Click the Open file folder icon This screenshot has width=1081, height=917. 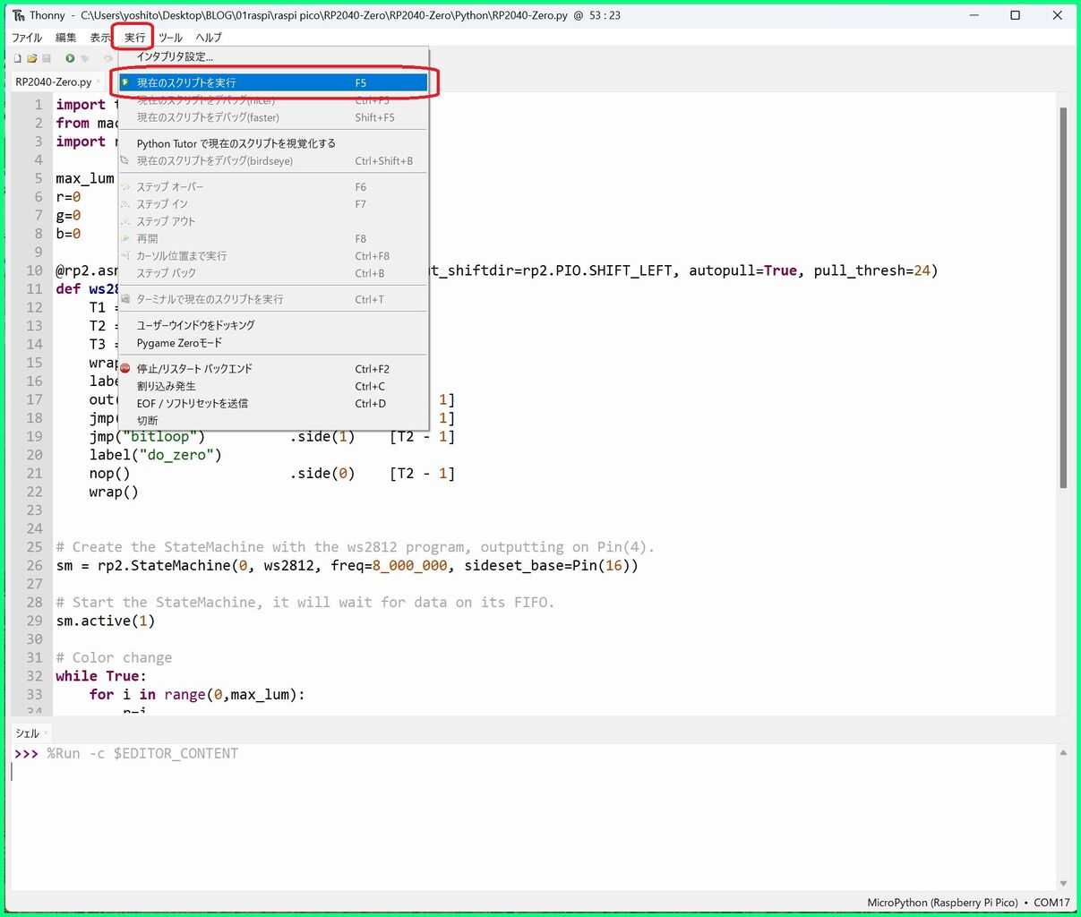pos(31,58)
